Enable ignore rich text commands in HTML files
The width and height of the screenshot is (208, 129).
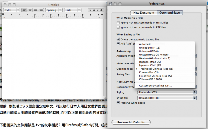click(x=118, y=23)
